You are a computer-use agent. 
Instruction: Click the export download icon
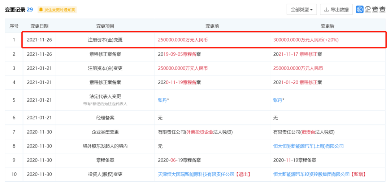pos(326,10)
